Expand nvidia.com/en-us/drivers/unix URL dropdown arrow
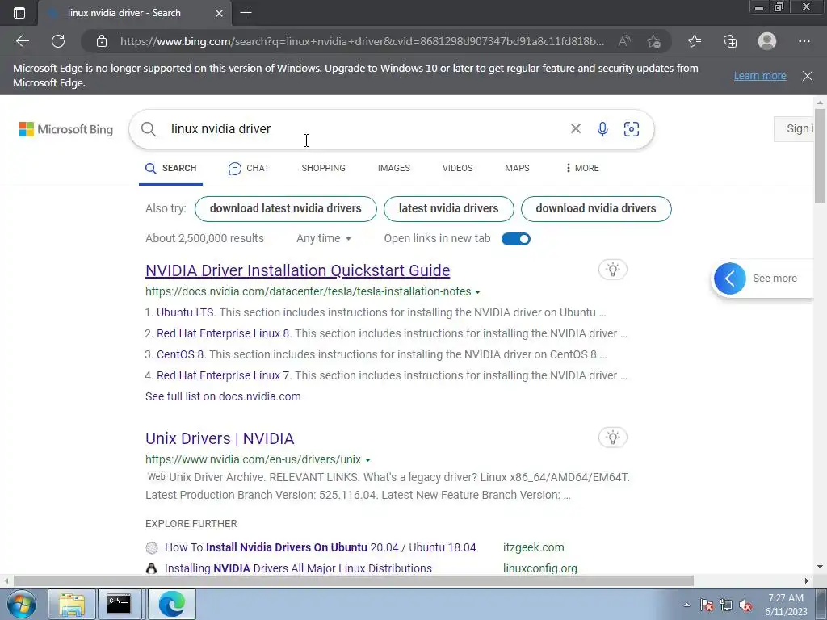This screenshot has width=827, height=620. coord(367,459)
